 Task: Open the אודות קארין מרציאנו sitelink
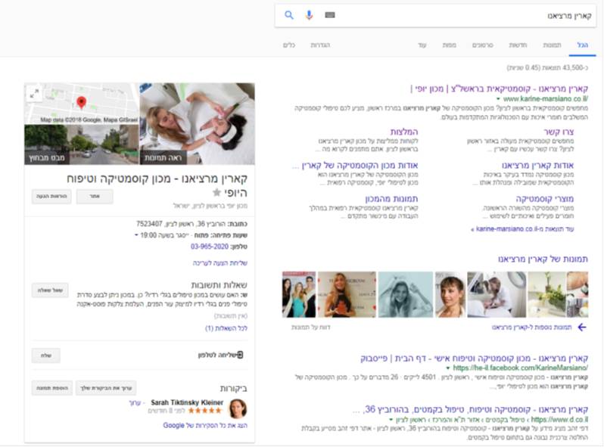(537, 166)
